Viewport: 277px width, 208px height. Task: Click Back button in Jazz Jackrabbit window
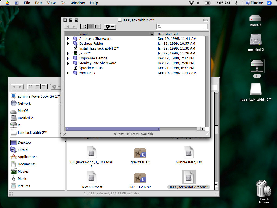pos(67,27)
